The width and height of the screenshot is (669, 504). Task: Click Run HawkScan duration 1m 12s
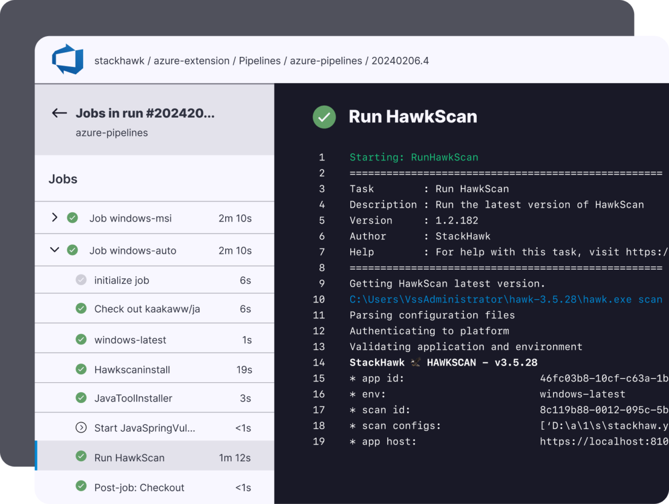pos(235,458)
